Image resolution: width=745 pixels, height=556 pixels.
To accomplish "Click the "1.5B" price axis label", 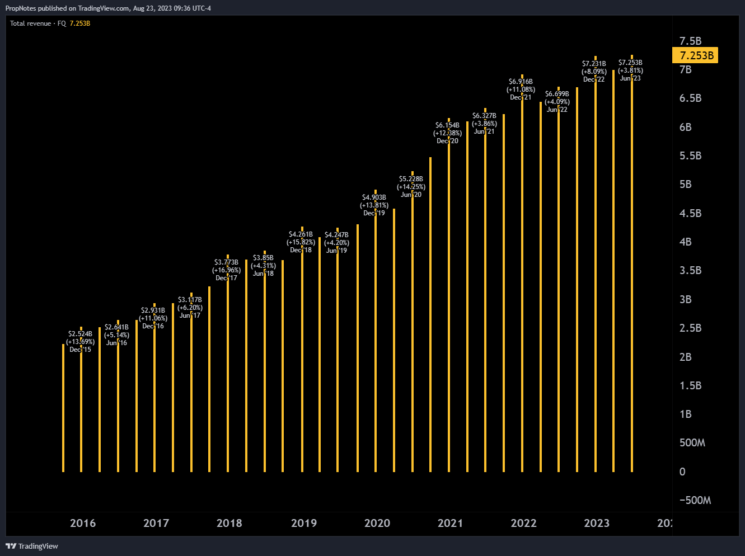I will 690,385.
